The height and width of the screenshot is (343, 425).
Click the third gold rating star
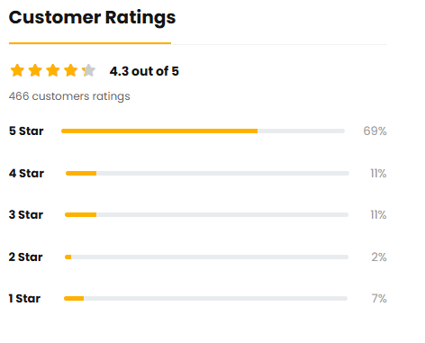coord(53,70)
